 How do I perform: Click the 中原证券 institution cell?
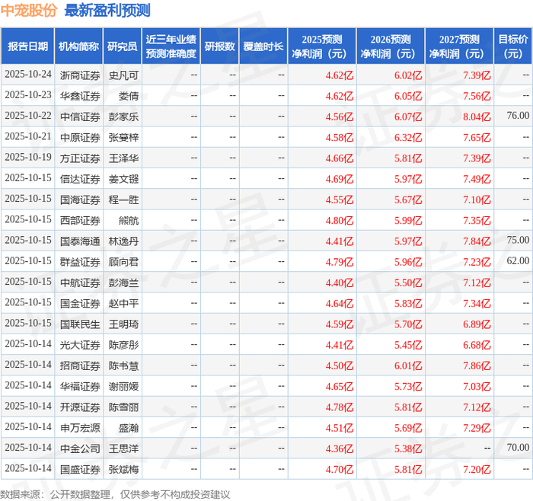click(80, 137)
